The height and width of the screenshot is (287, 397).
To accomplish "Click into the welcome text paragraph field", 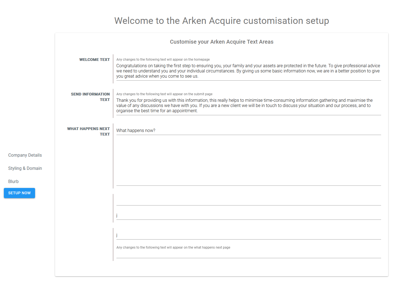I will click(248, 71).
